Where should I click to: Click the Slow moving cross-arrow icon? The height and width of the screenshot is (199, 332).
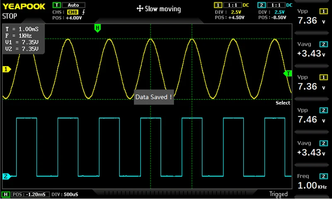140,9
